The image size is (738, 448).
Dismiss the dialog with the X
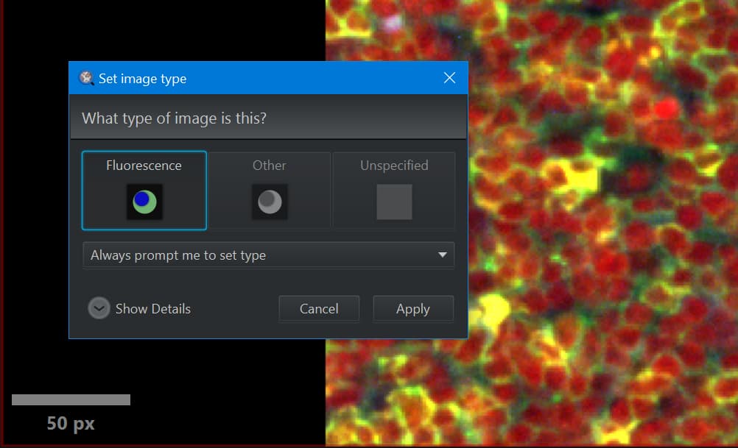[449, 77]
